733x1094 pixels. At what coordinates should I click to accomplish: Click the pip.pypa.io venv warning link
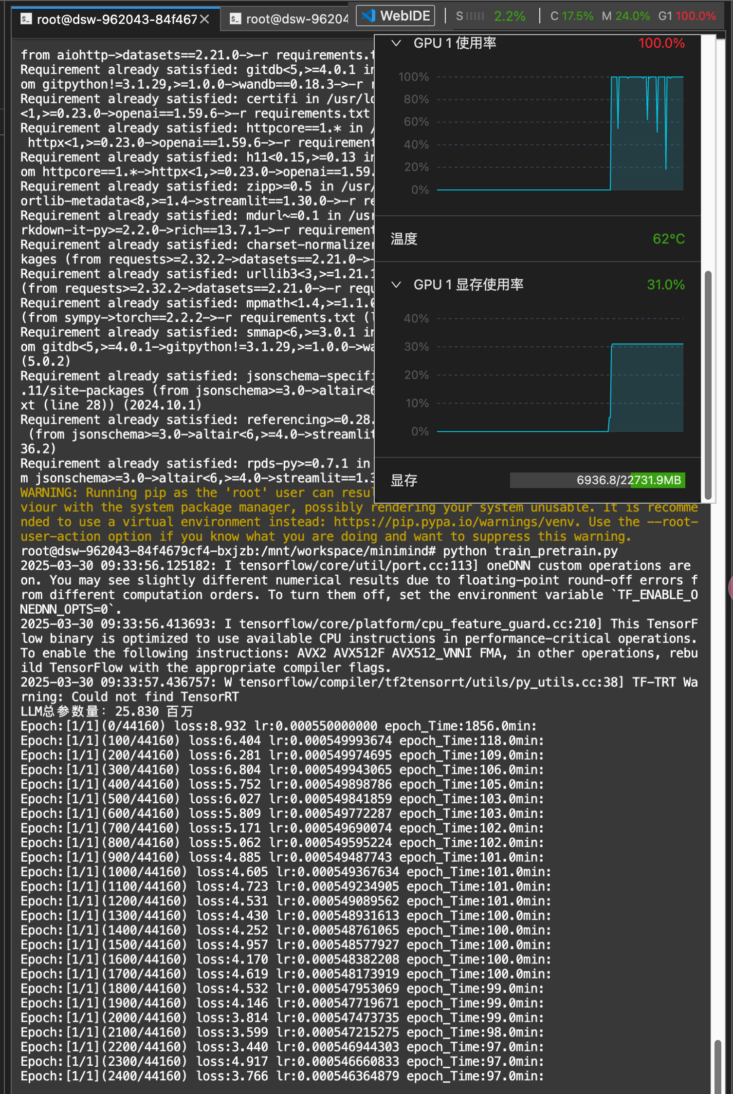[456, 522]
